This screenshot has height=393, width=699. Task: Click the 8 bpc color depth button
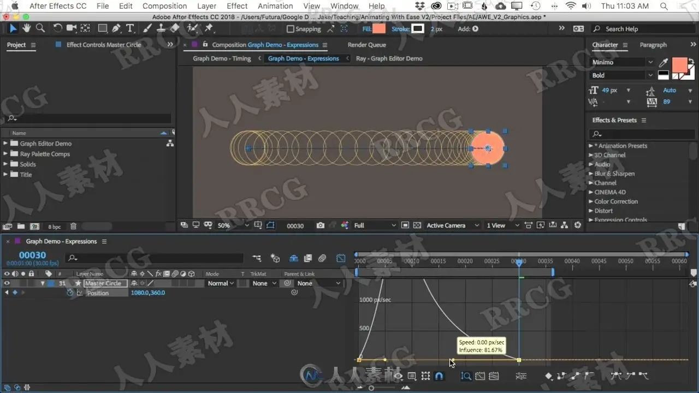coord(54,226)
